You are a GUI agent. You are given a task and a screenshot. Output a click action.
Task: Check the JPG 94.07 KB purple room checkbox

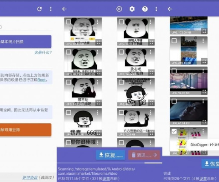pyautogui.click(x=174, y=71)
